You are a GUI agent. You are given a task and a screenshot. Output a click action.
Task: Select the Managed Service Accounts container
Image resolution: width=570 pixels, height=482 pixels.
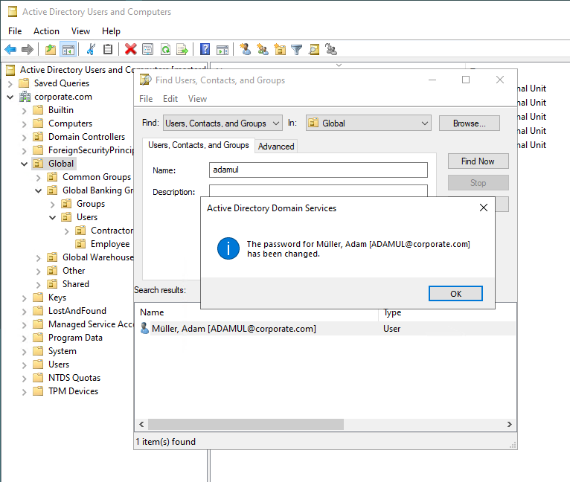(x=91, y=324)
